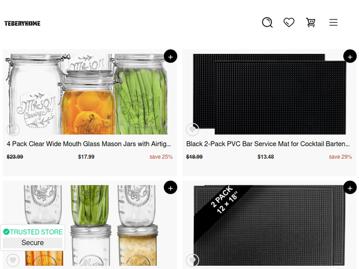
Task: Click the Secure label button
Action: (33, 243)
